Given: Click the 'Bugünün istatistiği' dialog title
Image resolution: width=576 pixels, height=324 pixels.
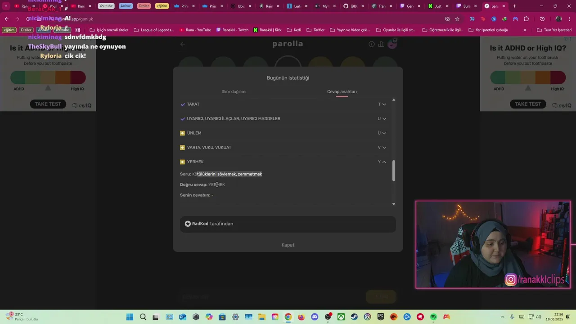Looking at the screenshot, I should click(288, 78).
